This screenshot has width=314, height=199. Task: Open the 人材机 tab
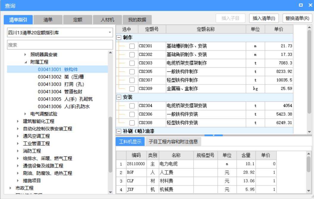click(x=107, y=20)
